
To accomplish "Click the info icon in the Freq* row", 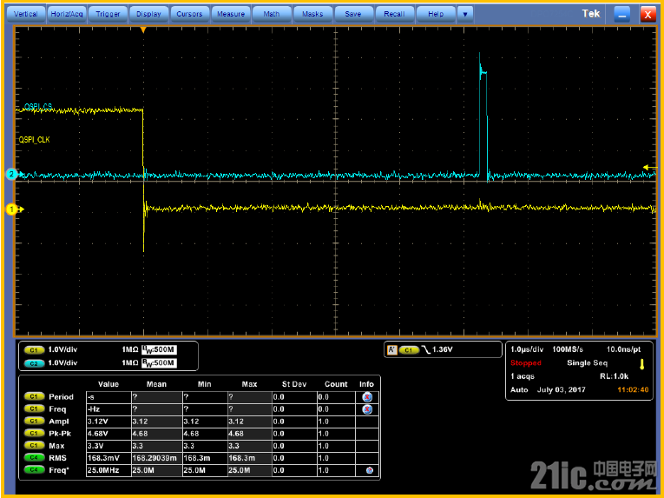I will (x=369, y=470).
